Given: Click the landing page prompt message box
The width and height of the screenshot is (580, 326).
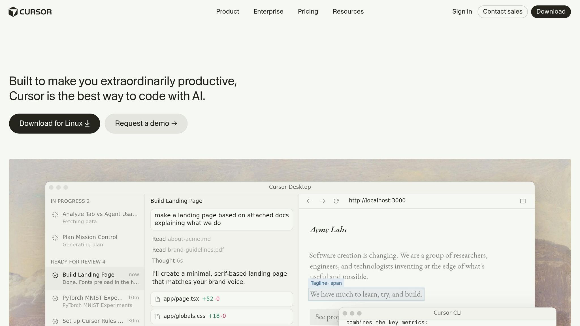Looking at the screenshot, I should pyautogui.click(x=222, y=219).
